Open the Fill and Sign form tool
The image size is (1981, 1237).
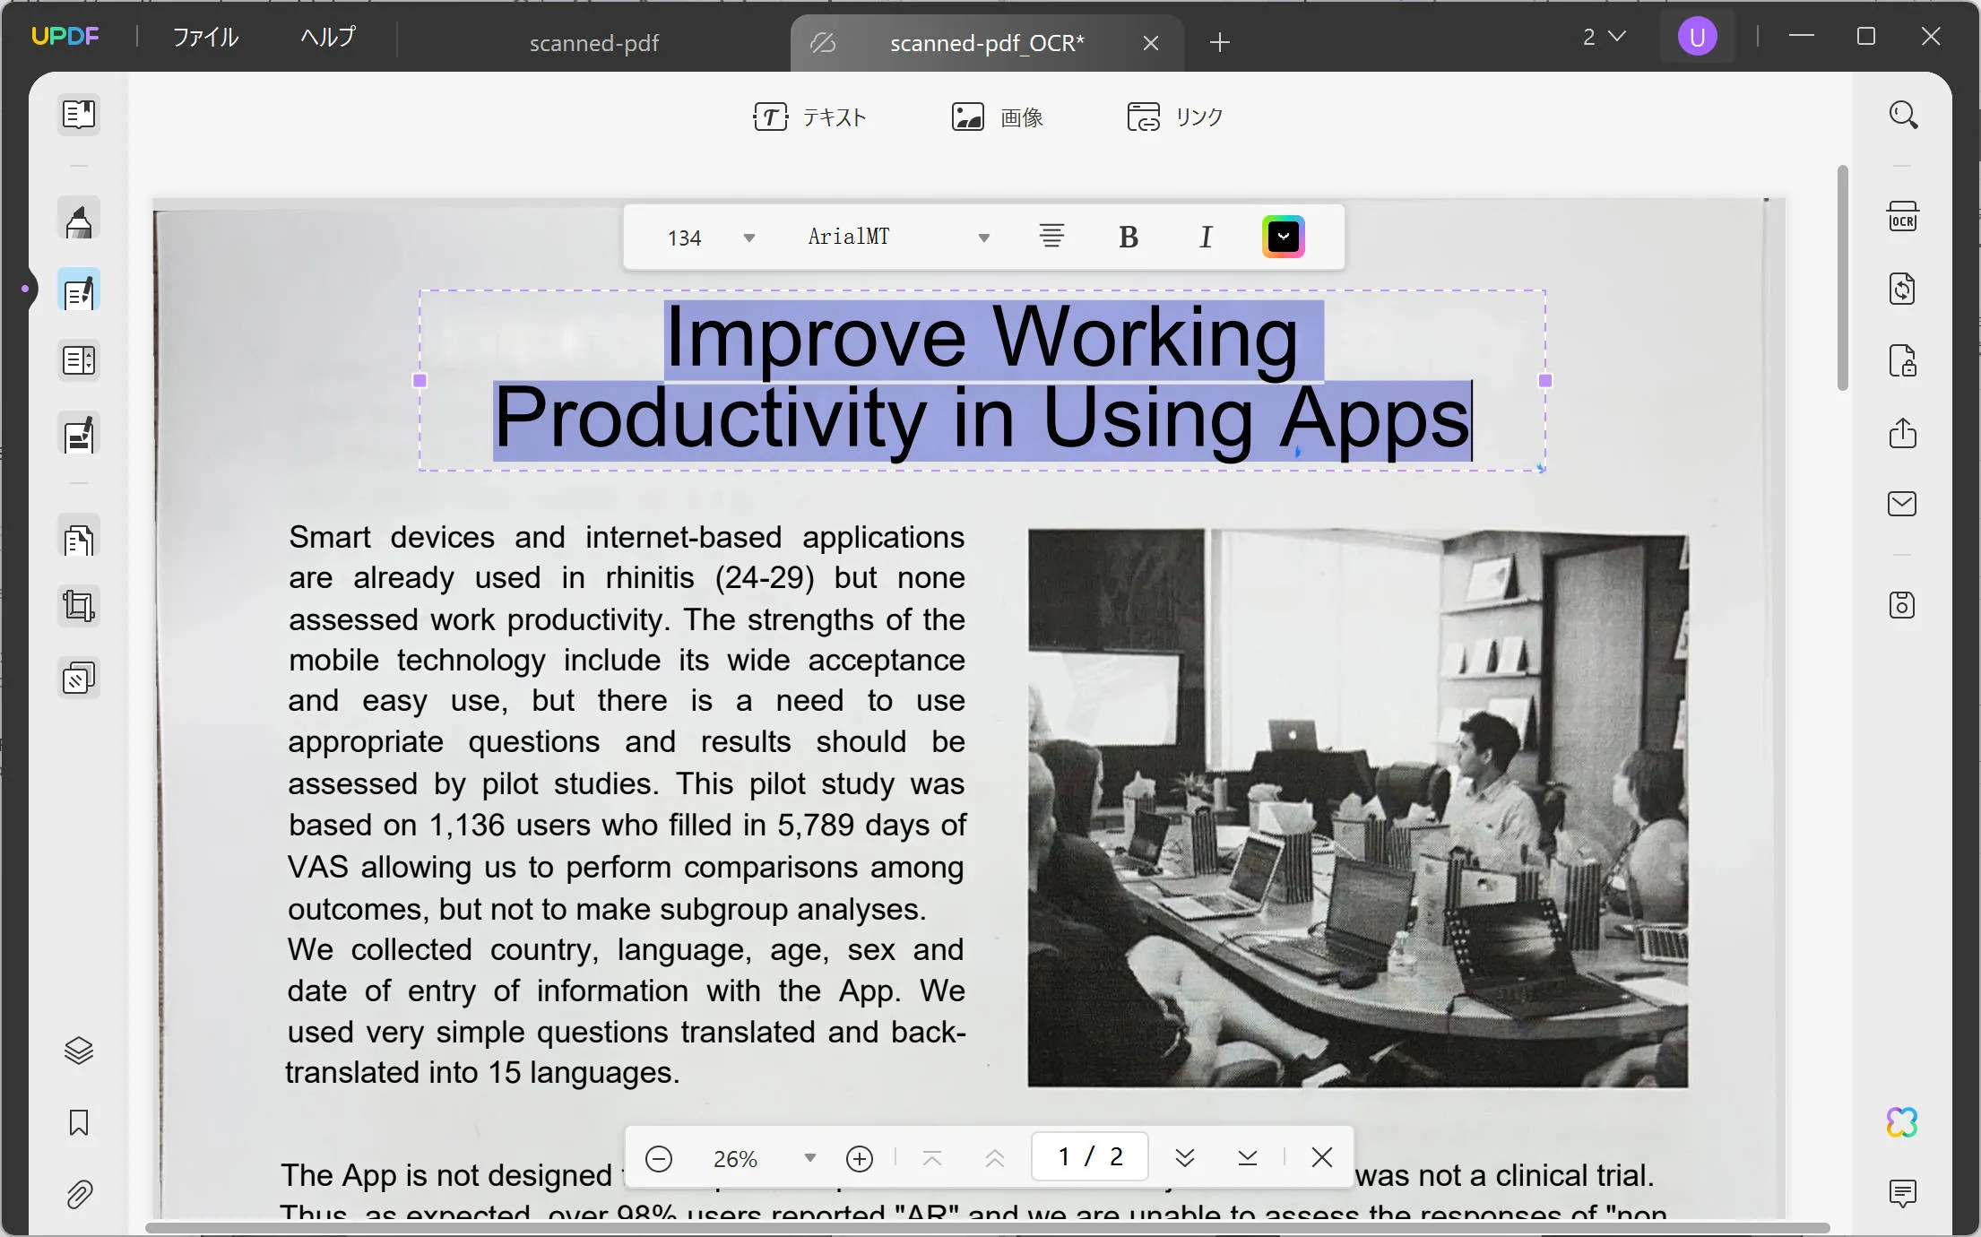click(79, 435)
